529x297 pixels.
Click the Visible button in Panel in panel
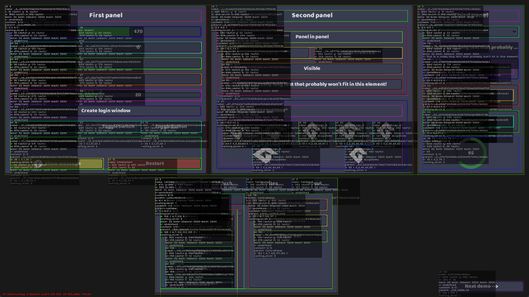pyautogui.click(x=312, y=69)
